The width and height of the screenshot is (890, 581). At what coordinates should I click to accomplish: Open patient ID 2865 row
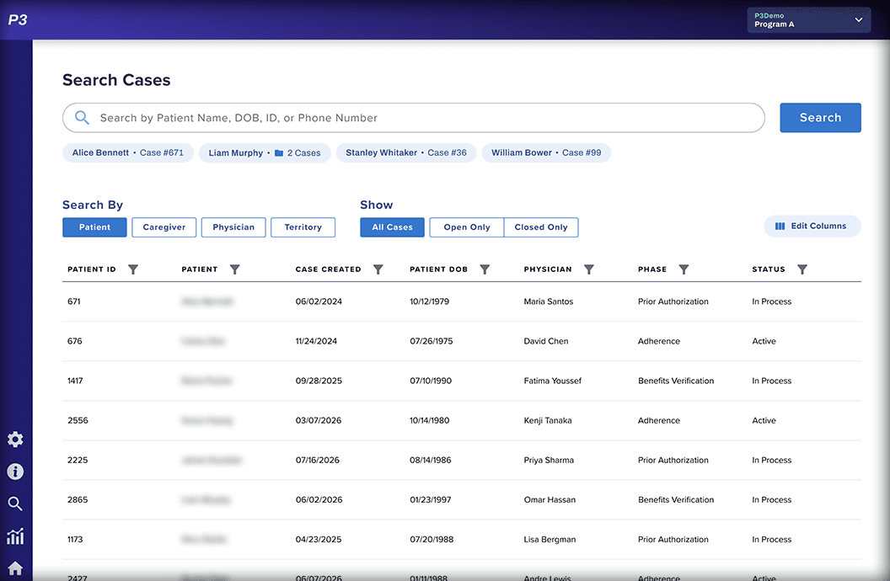tap(462, 500)
